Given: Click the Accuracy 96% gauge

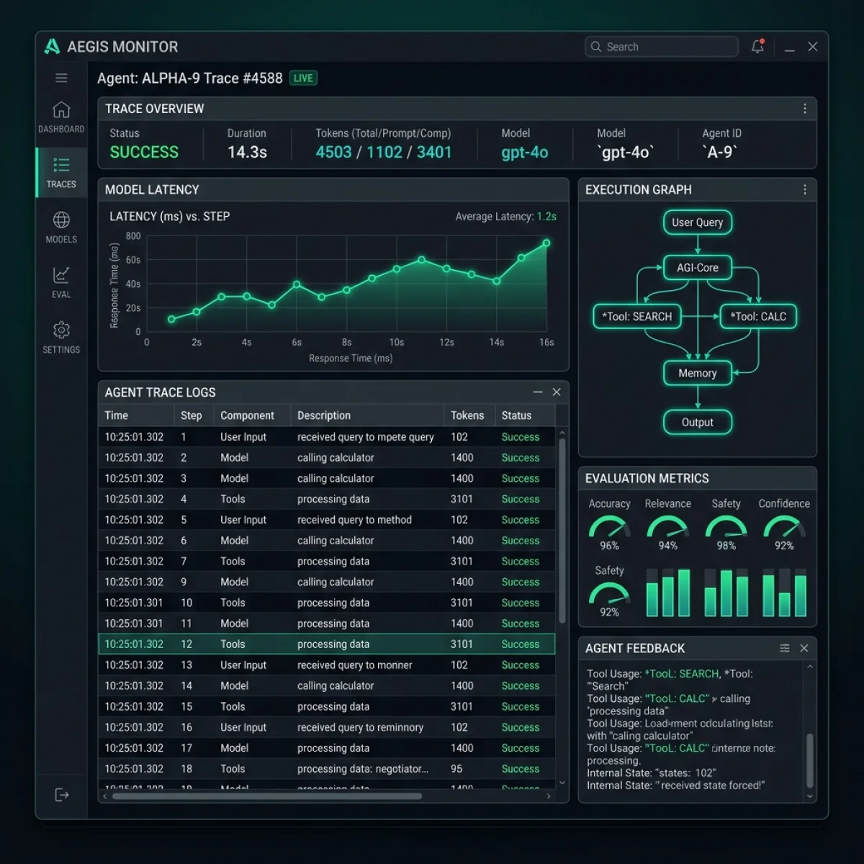Looking at the screenshot, I should tap(609, 526).
